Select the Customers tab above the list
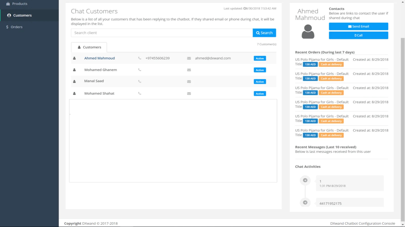This screenshot has width=405, height=227. click(x=89, y=47)
